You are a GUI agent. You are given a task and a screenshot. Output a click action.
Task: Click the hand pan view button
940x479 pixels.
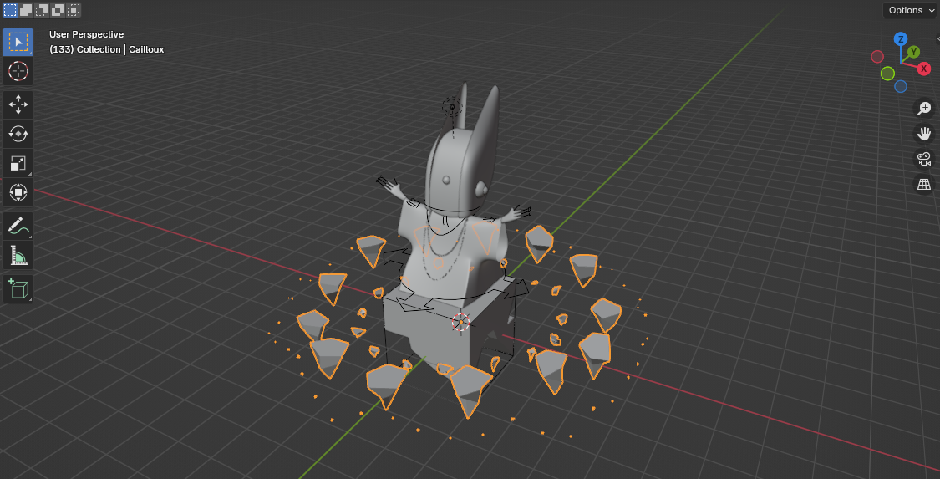[x=924, y=134]
